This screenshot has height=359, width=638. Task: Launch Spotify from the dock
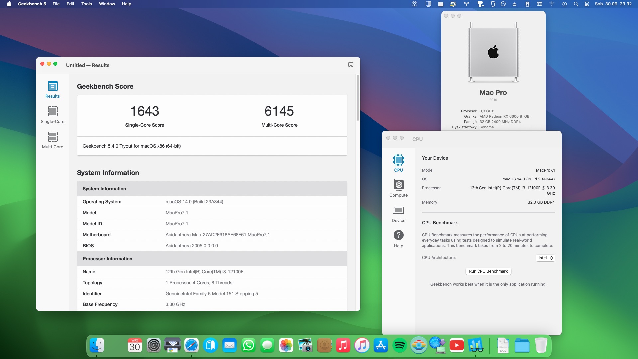[x=400, y=346]
